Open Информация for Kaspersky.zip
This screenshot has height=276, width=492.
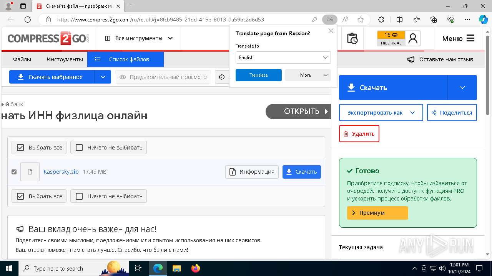[x=252, y=172]
